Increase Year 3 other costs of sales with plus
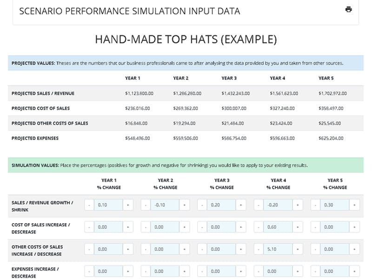Screen dimensions: 372x279 coord(241,249)
